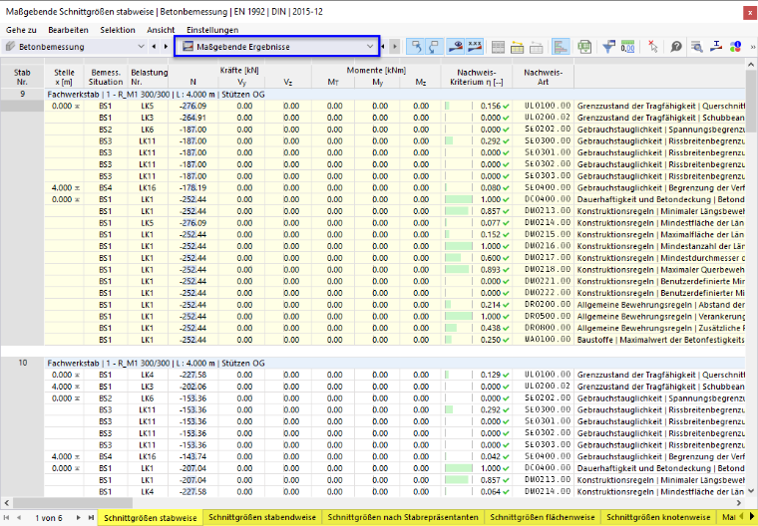Screen dimensions: 758x526
Task: Click vertical scrollbar down arrow
Action: (751, 491)
